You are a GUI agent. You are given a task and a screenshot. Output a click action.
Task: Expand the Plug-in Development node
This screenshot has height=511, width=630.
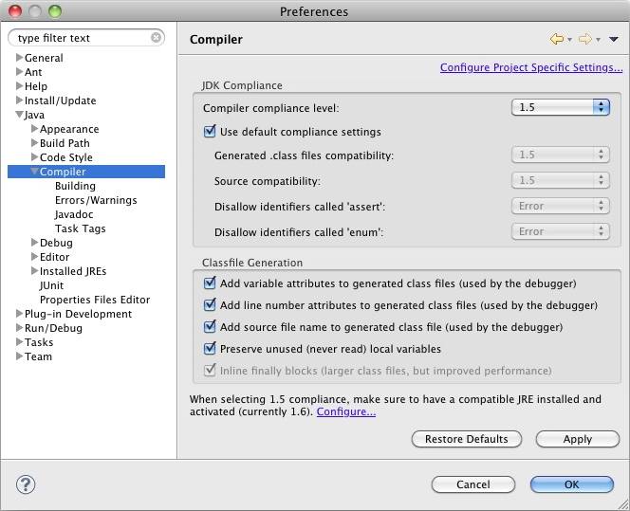point(19,314)
